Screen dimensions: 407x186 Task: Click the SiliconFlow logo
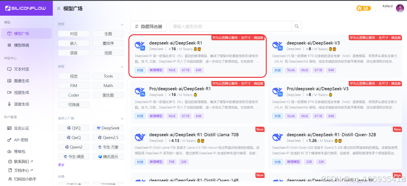tap(26, 8)
